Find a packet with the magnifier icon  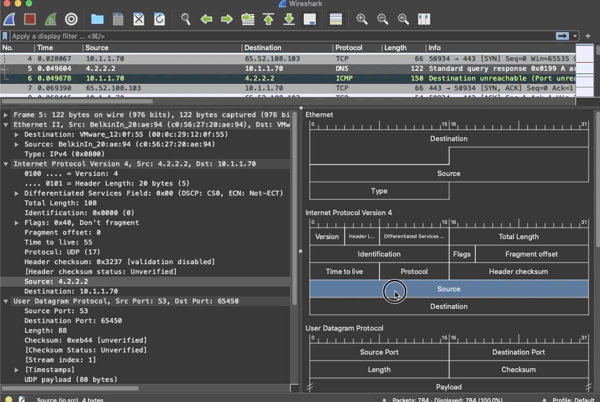(x=186, y=19)
